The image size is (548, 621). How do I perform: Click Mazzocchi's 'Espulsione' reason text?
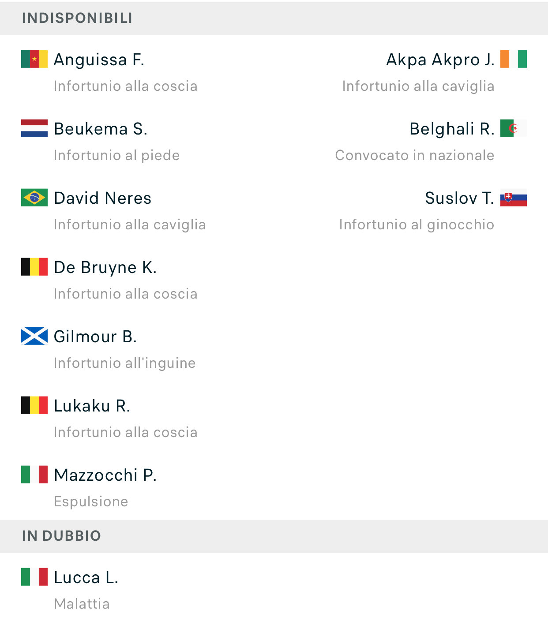tap(91, 501)
